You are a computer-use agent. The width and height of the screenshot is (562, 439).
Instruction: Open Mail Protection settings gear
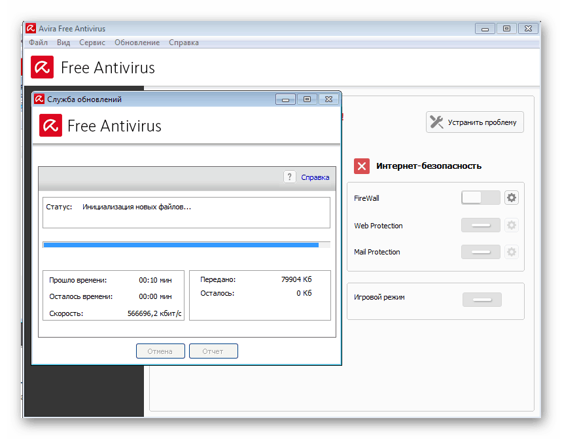coord(512,252)
